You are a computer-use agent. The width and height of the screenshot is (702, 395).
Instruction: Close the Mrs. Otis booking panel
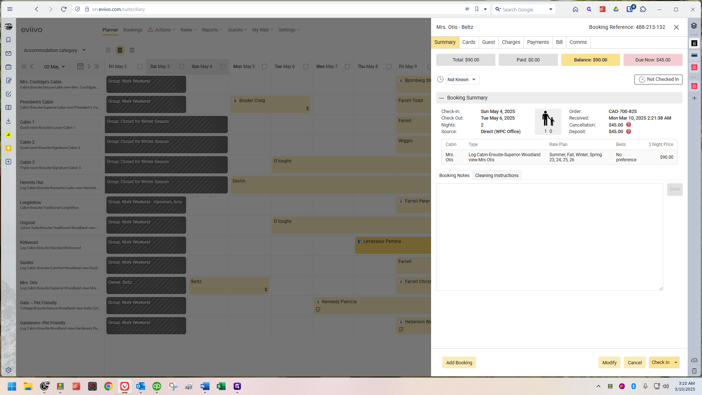coord(676,27)
